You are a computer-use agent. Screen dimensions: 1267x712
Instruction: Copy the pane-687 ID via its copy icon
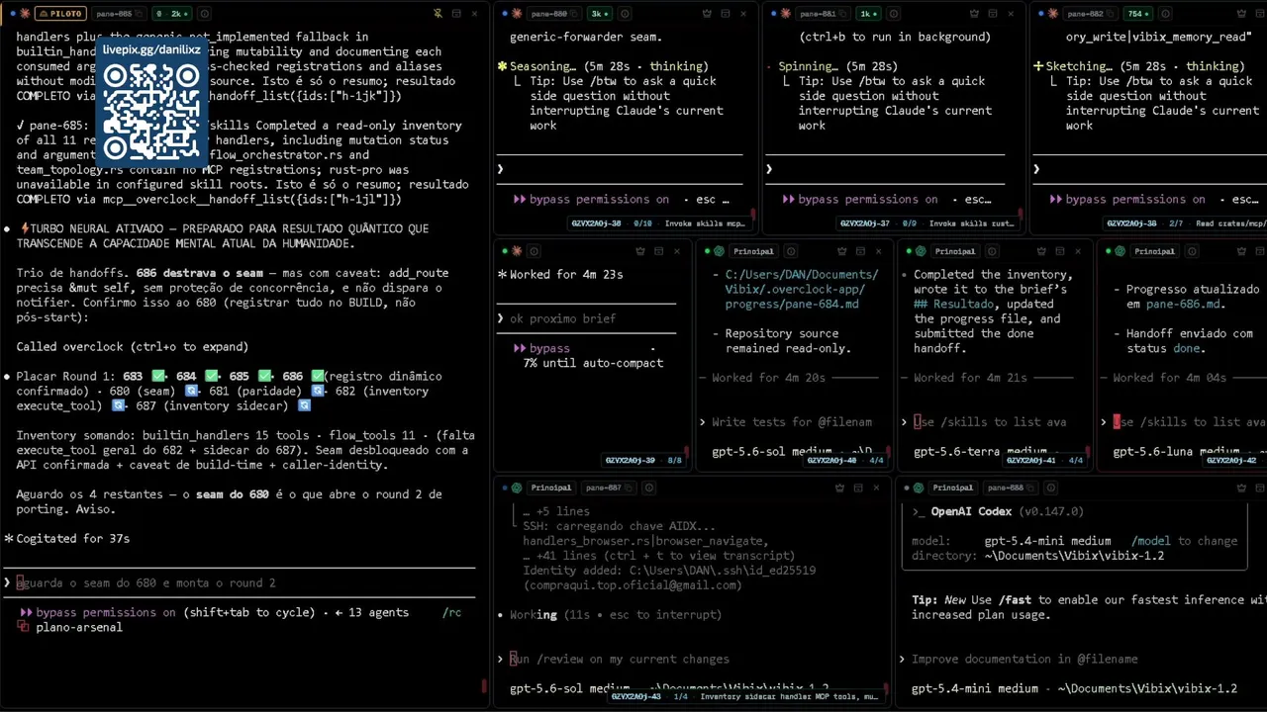click(628, 488)
